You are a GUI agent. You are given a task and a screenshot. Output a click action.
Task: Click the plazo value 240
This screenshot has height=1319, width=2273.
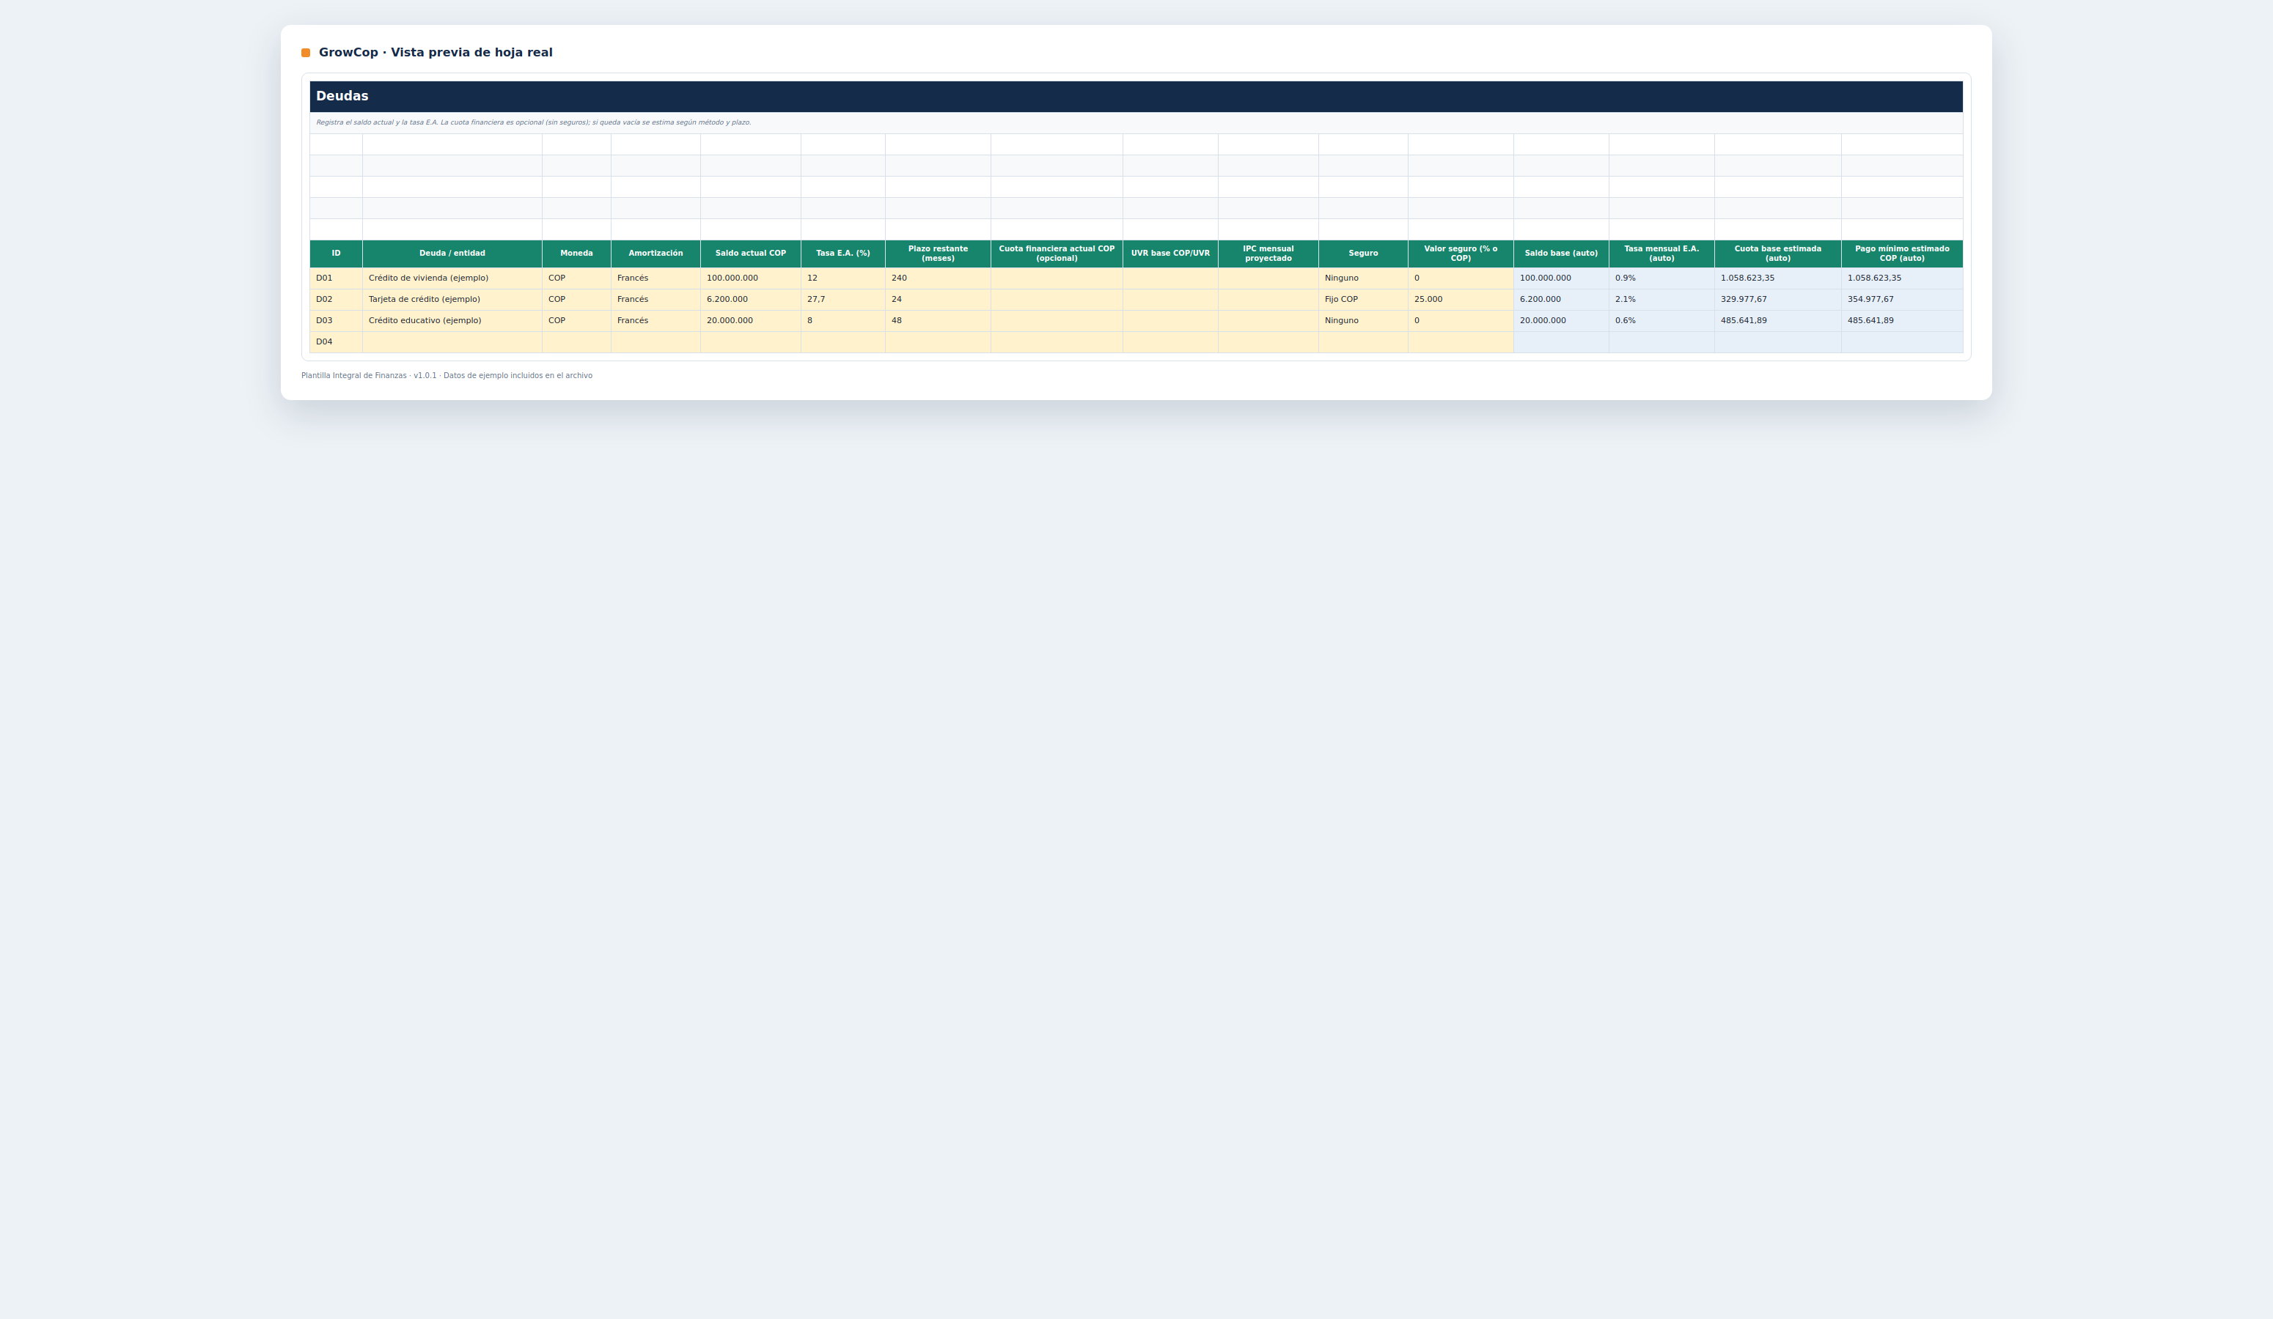click(x=938, y=278)
